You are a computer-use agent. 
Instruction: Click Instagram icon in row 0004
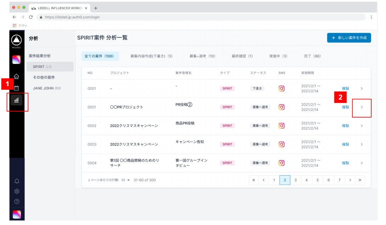282,163
